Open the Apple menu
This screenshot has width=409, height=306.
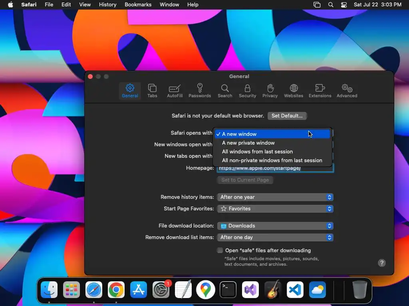coord(10,5)
